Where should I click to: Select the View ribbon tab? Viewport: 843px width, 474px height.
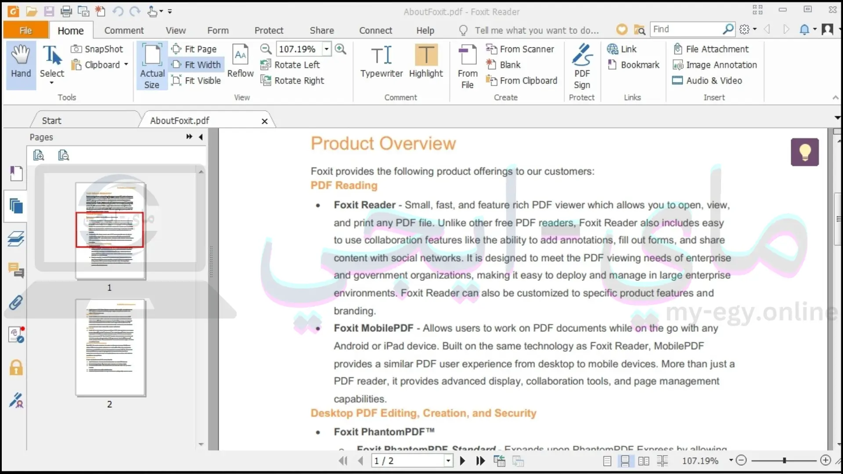click(176, 30)
